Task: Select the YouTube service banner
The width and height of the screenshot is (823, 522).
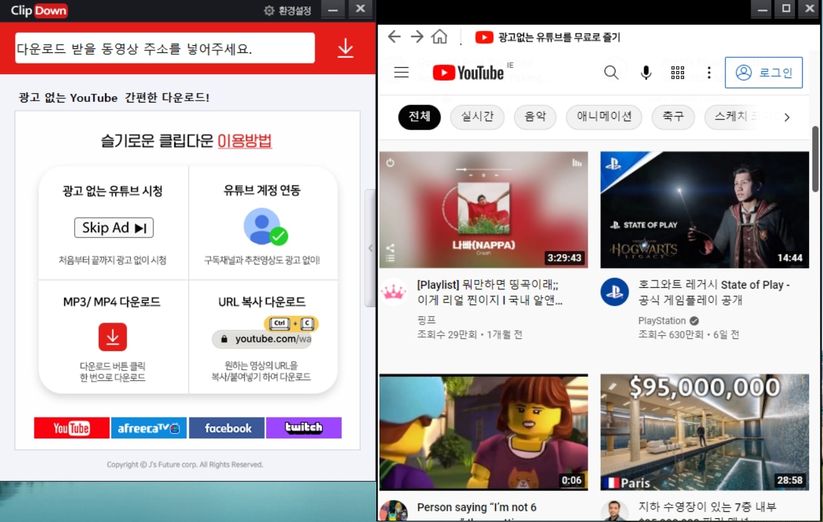Action: (x=72, y=428)
